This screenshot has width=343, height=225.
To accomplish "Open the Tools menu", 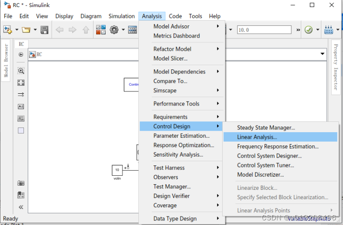I will point(195,16).
